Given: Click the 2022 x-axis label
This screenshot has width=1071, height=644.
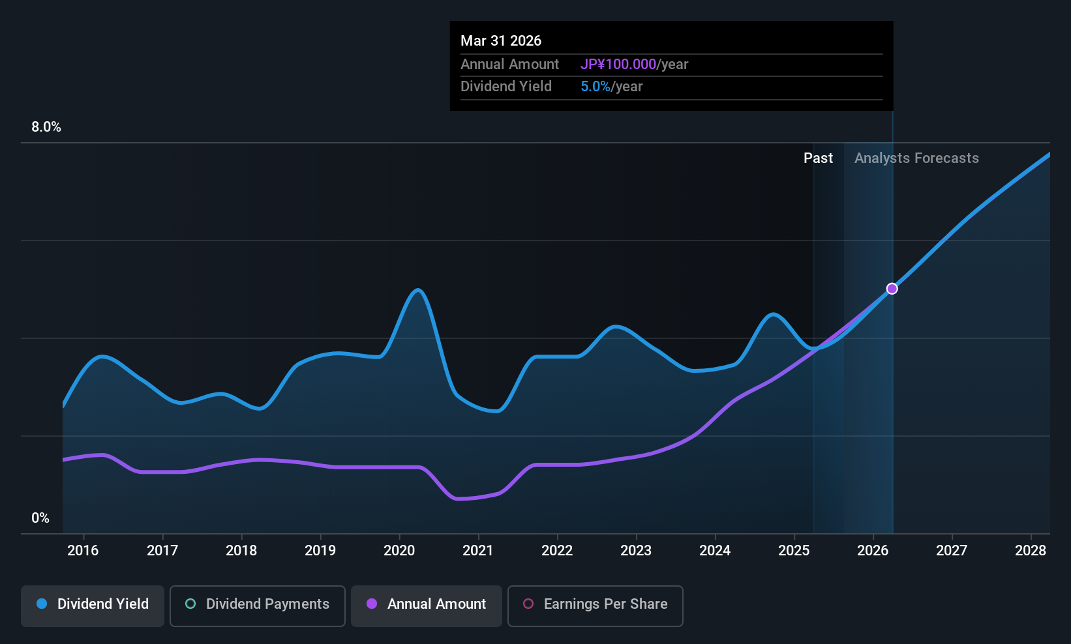Looking at the screenshot, I should click(x=557, y=551).
